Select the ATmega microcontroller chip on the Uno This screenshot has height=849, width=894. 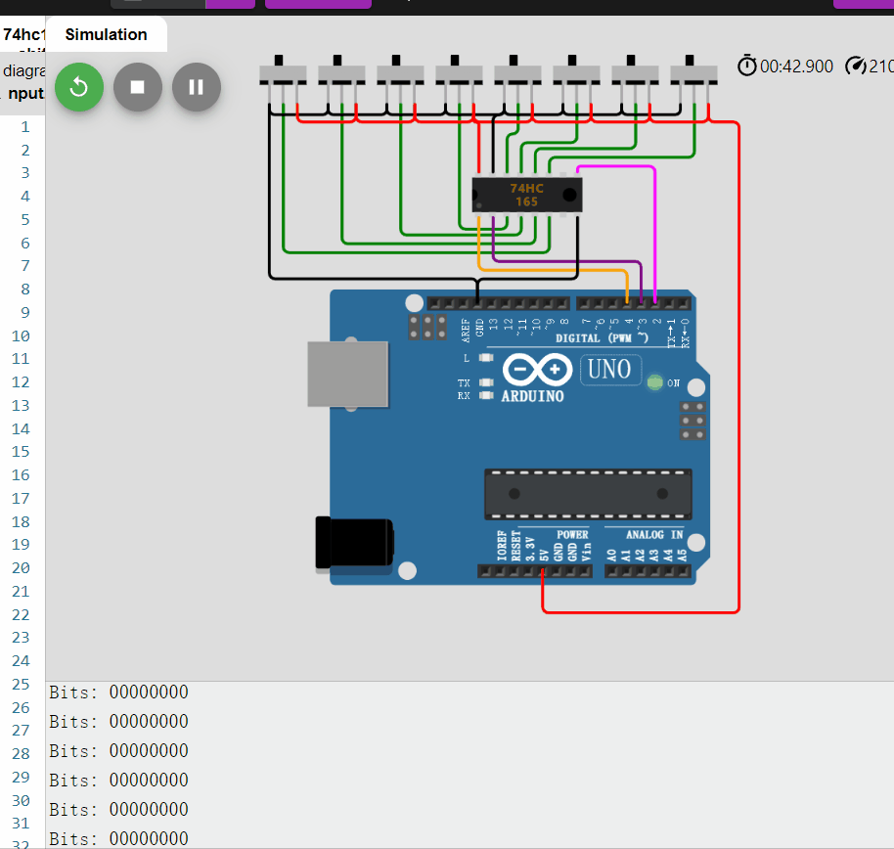coord(587,493)
